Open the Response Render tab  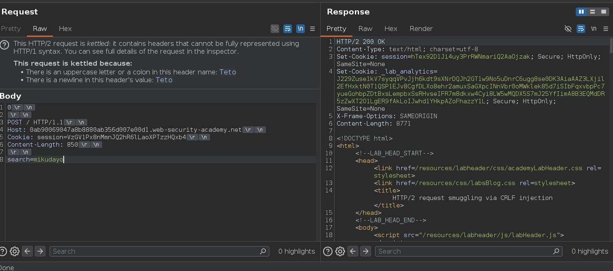pos(421,29)
